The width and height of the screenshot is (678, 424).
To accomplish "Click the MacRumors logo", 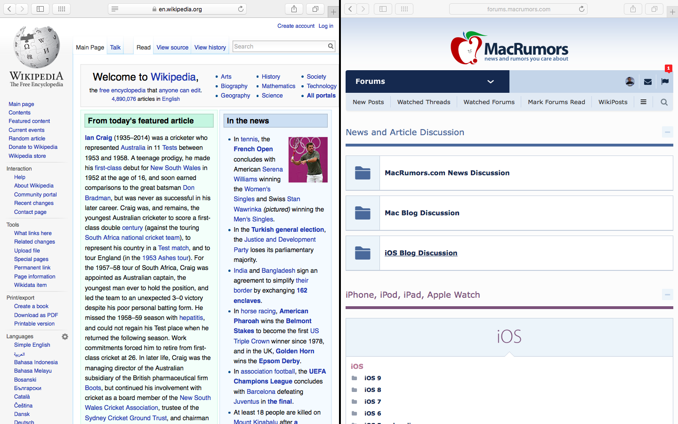I will point(509,48).
